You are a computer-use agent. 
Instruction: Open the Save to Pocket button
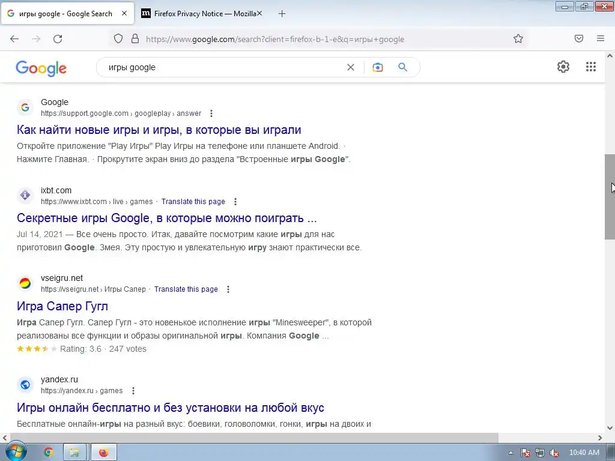[x=579, y=38]
